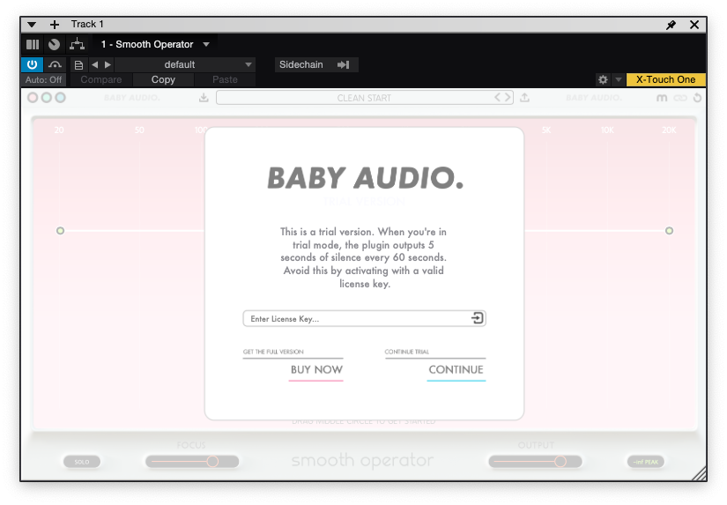The image size is (727, 505).
Task: Open the routing view icon
Action: point(77,45)
